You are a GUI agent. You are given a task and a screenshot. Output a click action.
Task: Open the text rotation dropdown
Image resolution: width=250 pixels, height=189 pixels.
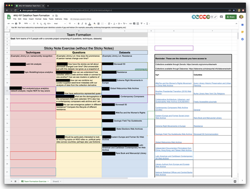tap(125, 24)
